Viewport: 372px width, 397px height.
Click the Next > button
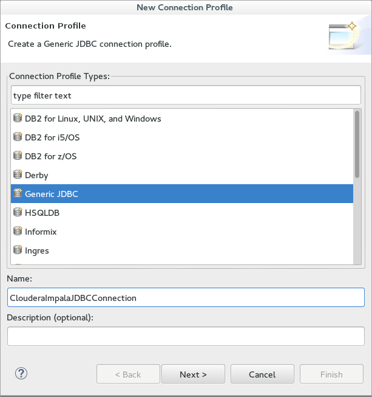(x=193, y=375)
